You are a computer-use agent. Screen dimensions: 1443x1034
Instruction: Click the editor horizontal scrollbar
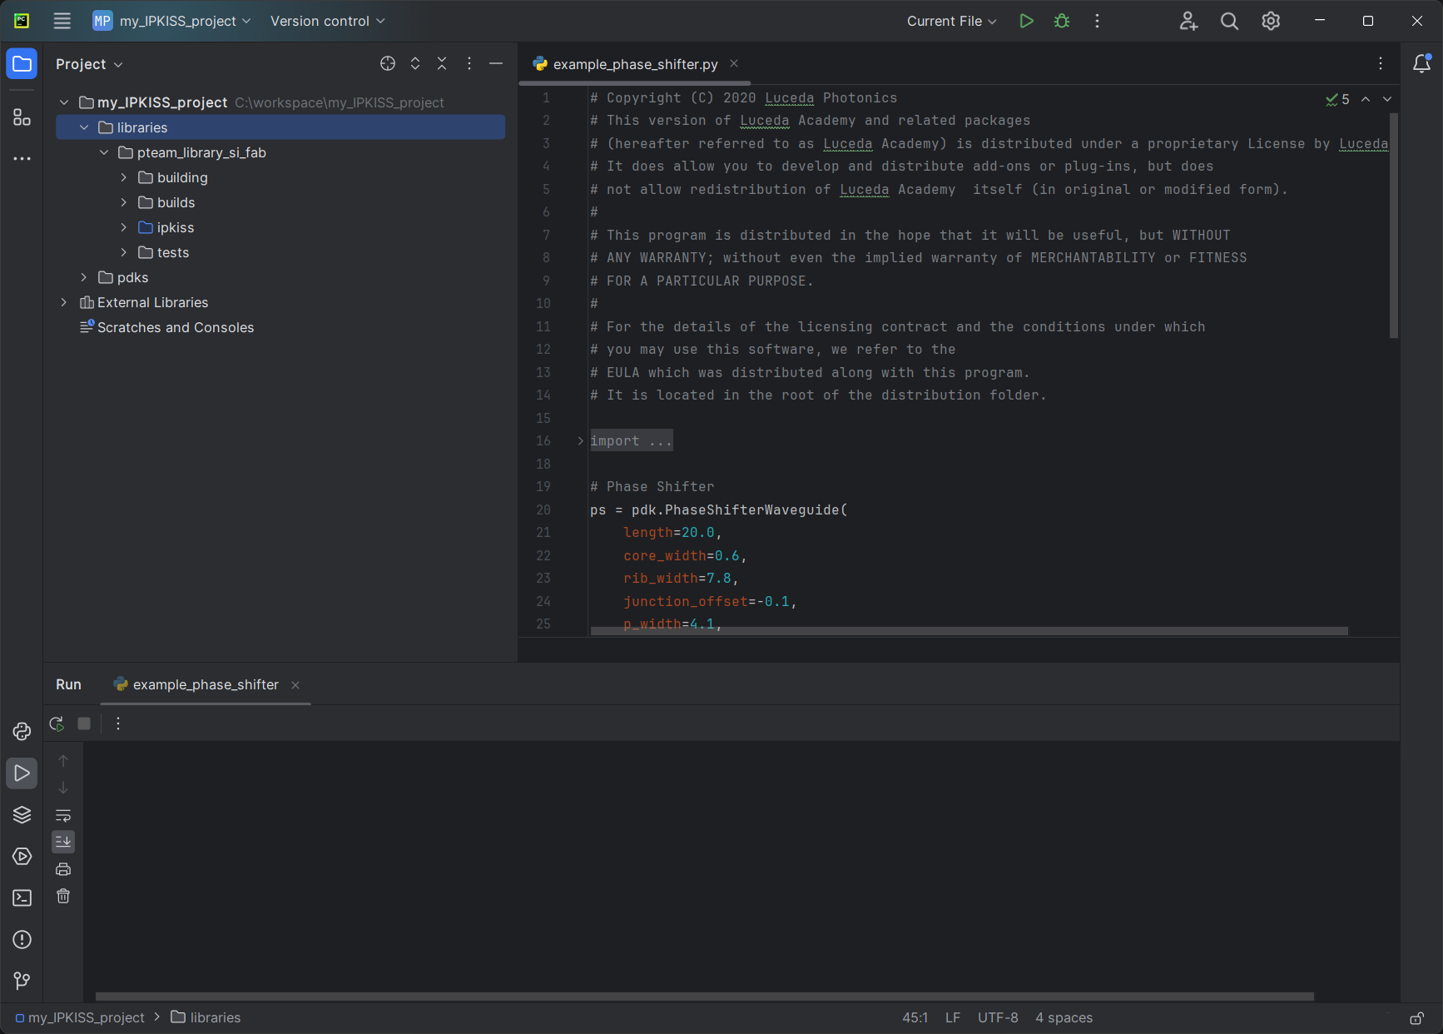coord(968,631)
